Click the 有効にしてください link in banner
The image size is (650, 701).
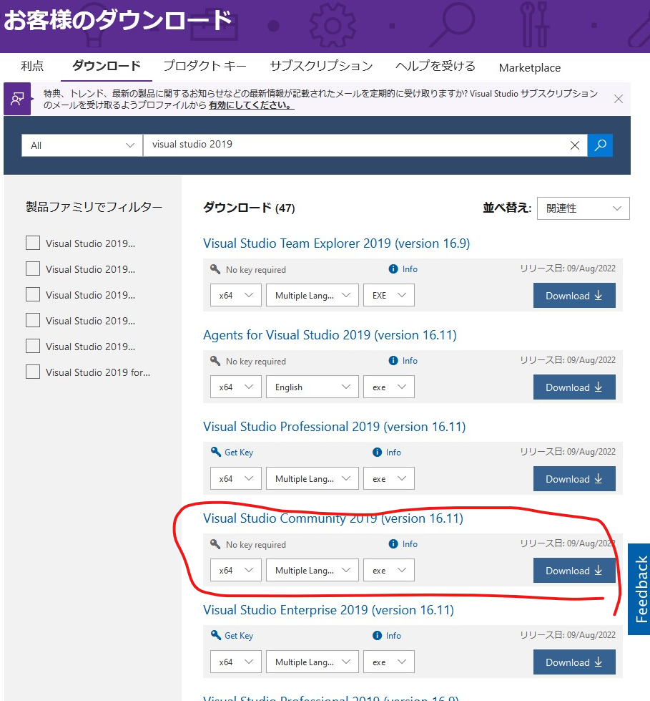click(251, 105)
